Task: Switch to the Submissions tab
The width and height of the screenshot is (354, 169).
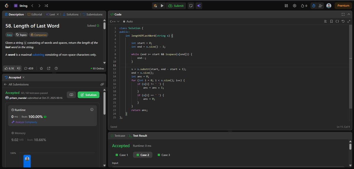Action: pyautogui.click(x=92, y=14)
